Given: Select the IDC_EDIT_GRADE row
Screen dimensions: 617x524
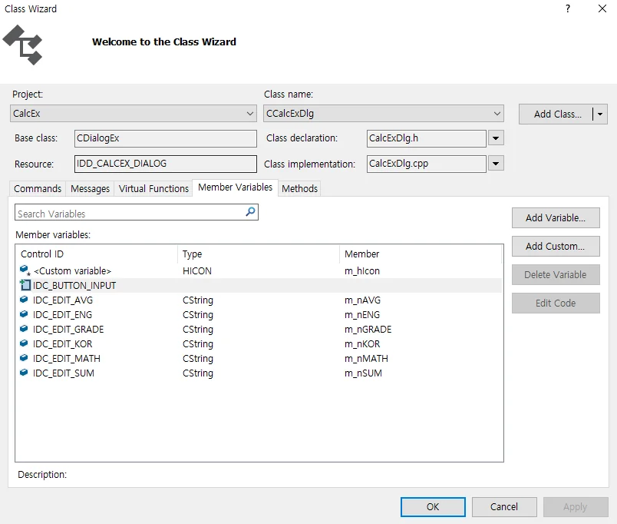Looking at the screenshot, I should [x=259, y=329].
